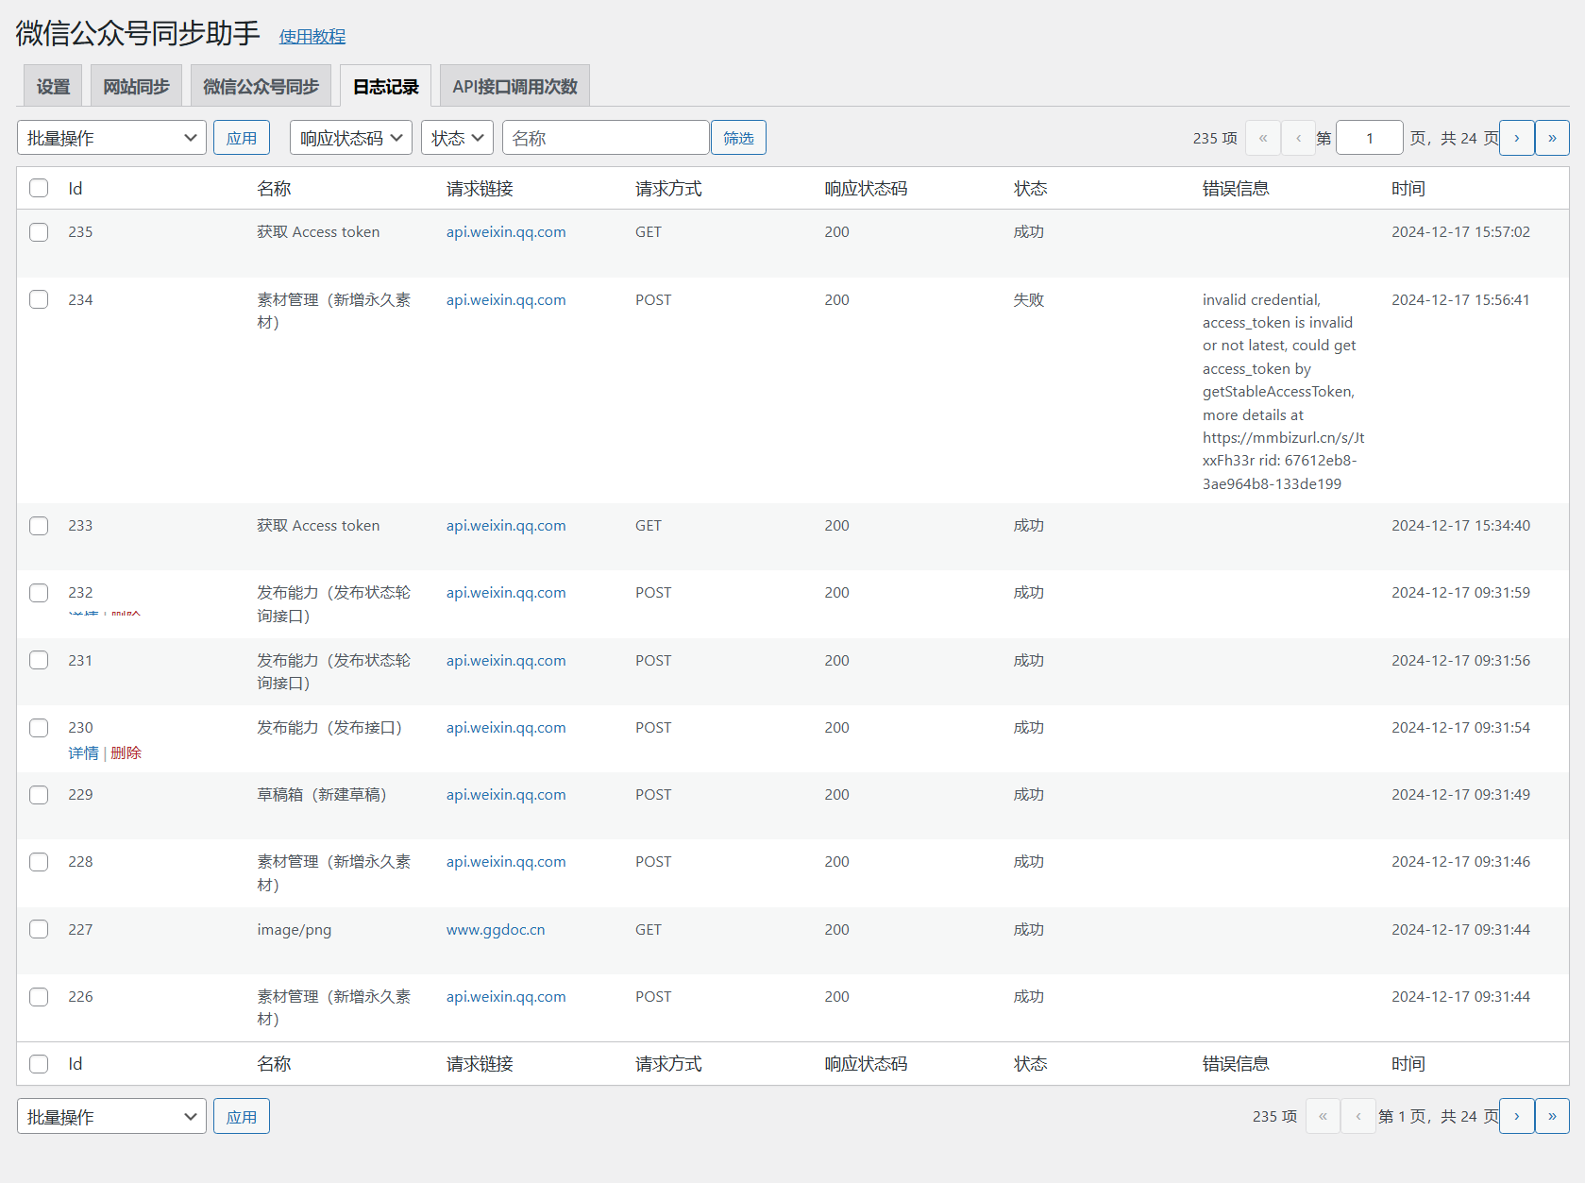
Task: Click GET method in row 227
Action: (x=649, y=930)
